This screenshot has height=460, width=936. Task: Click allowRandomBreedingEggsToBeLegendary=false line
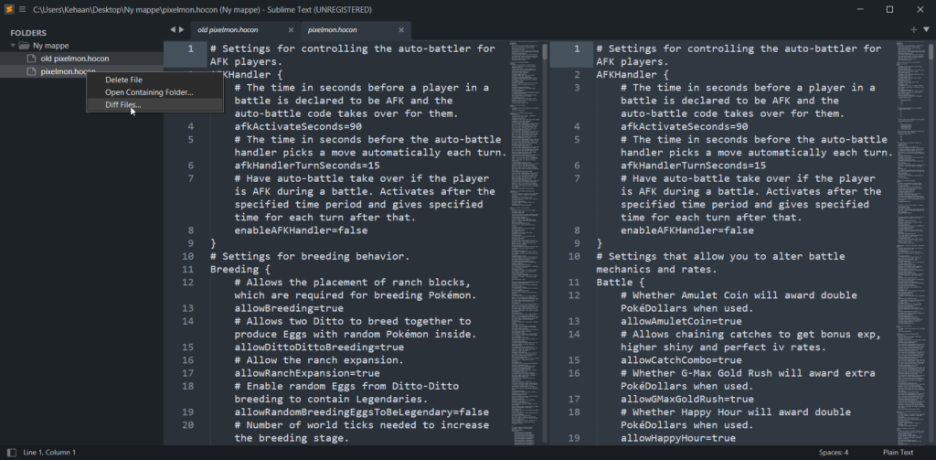pyautogui.click(x=361, y=412)
